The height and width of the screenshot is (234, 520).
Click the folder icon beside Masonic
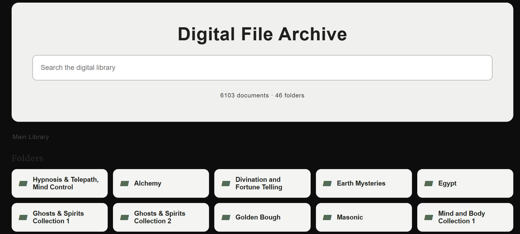tap(328, 217)
